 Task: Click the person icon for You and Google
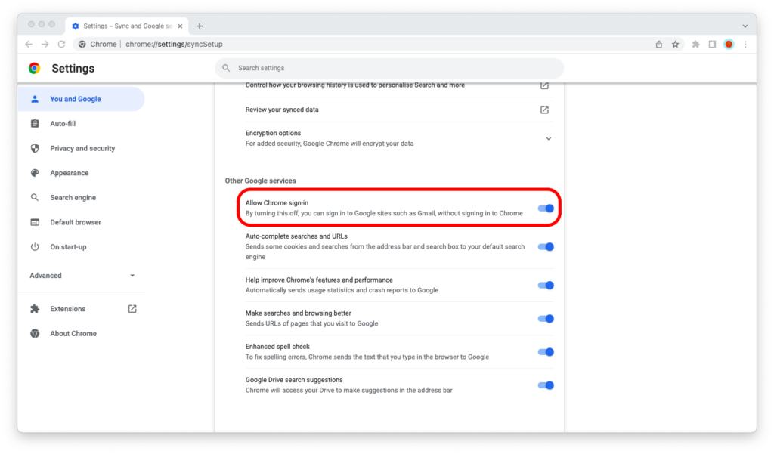(35, 99)
